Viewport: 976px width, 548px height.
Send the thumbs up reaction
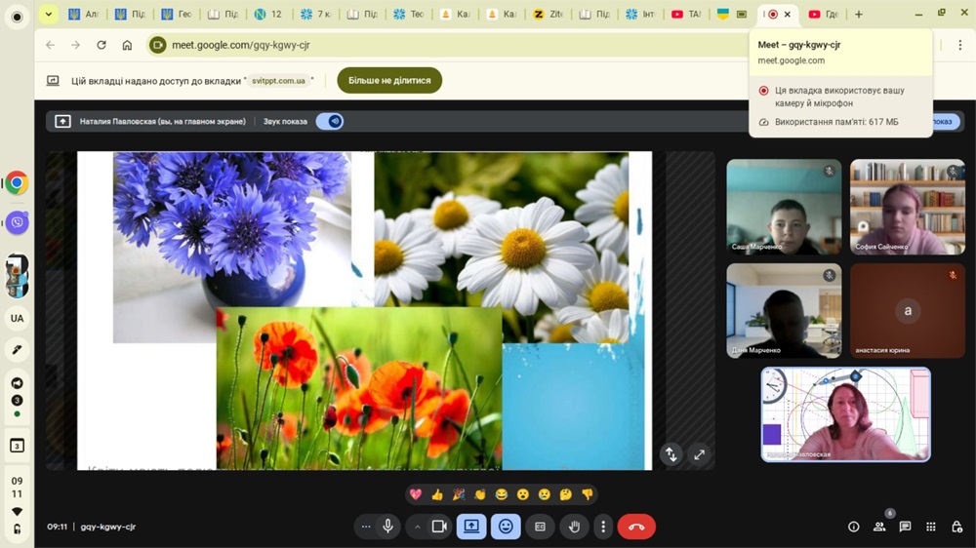(x=436, y=494)
